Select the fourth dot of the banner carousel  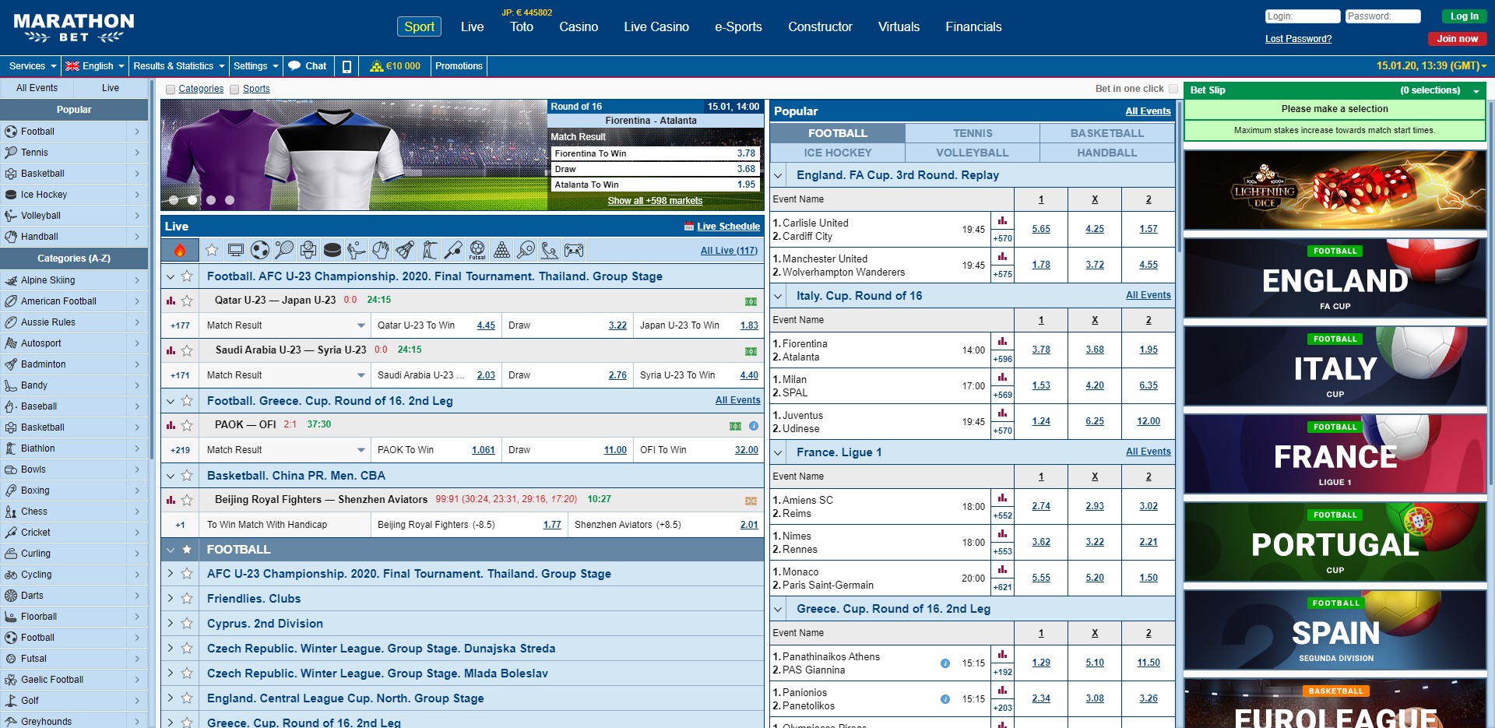[x=230, y=200]
